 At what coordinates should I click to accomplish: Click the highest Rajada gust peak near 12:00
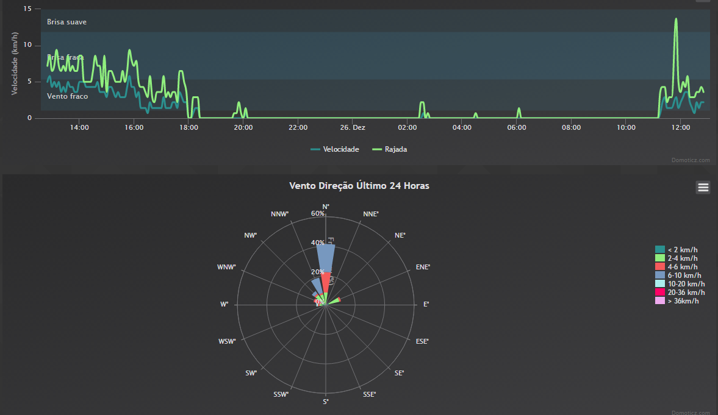coord(676,20)
